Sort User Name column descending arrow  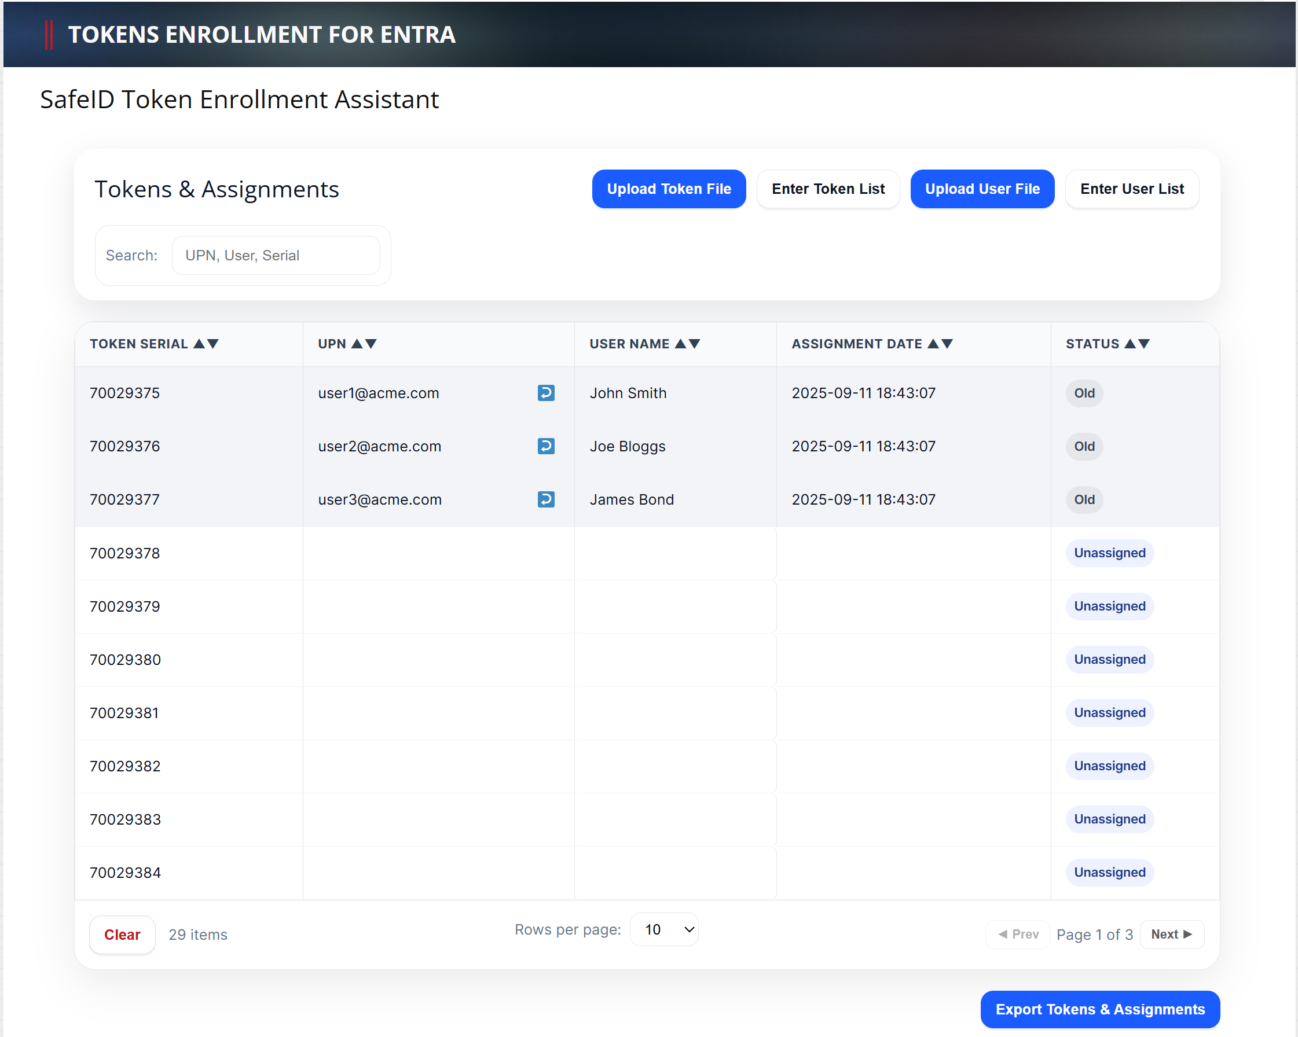click(x=694, y=344)
